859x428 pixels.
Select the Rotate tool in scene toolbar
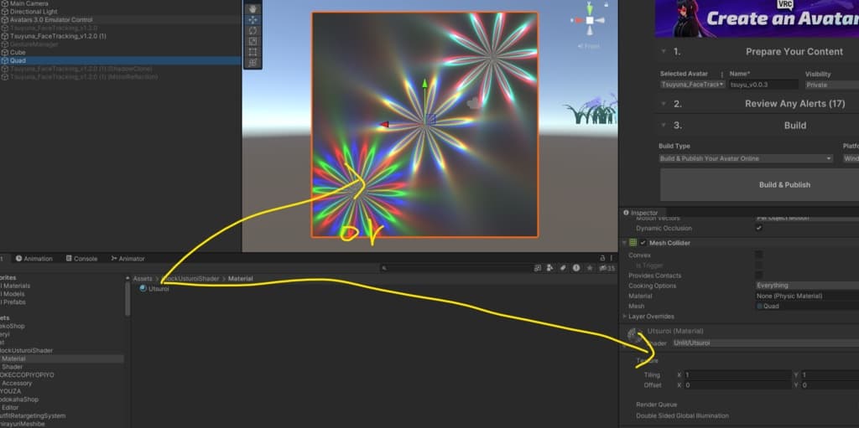252,30
